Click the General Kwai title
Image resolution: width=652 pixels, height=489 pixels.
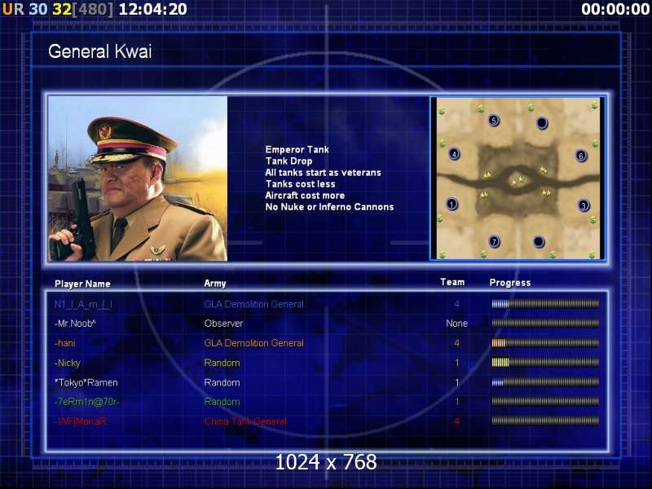pos(99,51)
